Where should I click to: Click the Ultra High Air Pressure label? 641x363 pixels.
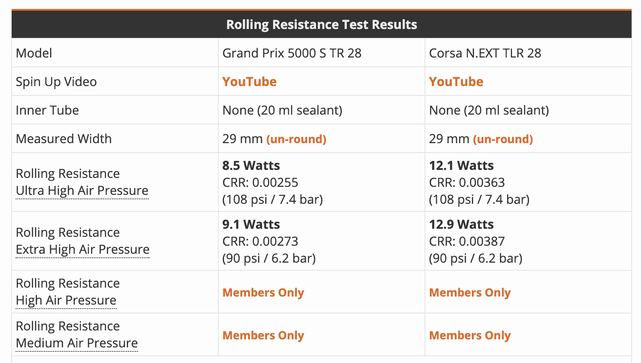point(82,190)
